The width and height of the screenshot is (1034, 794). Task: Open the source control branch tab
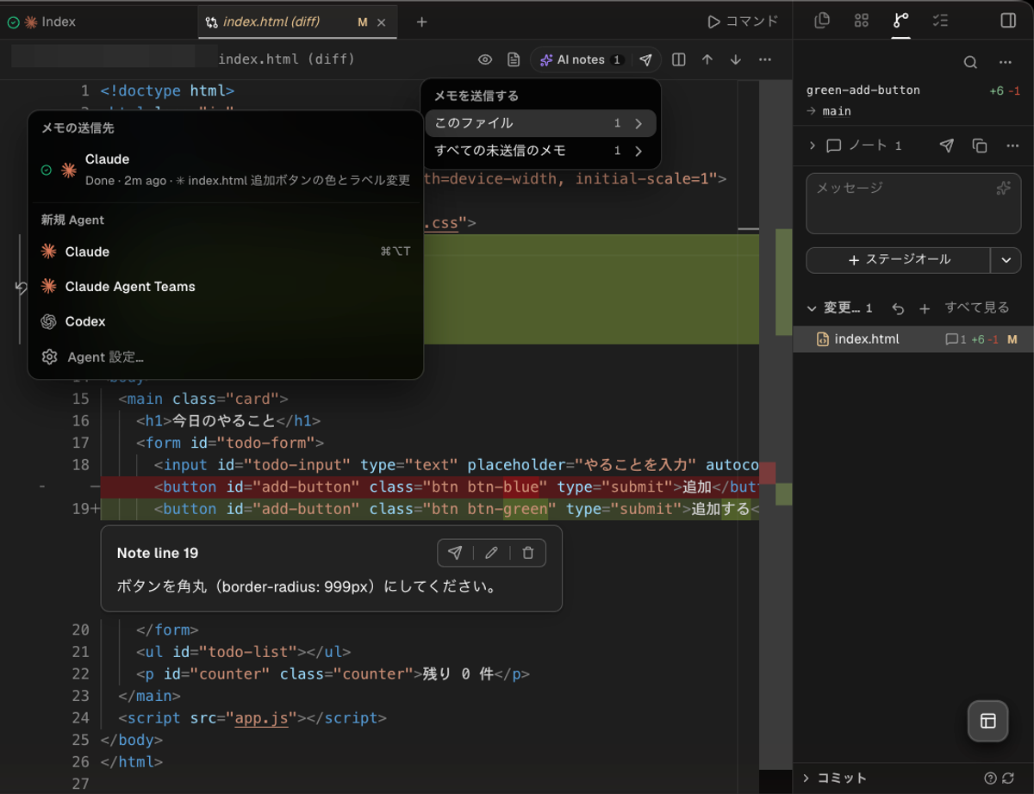(x=900, y=21)
